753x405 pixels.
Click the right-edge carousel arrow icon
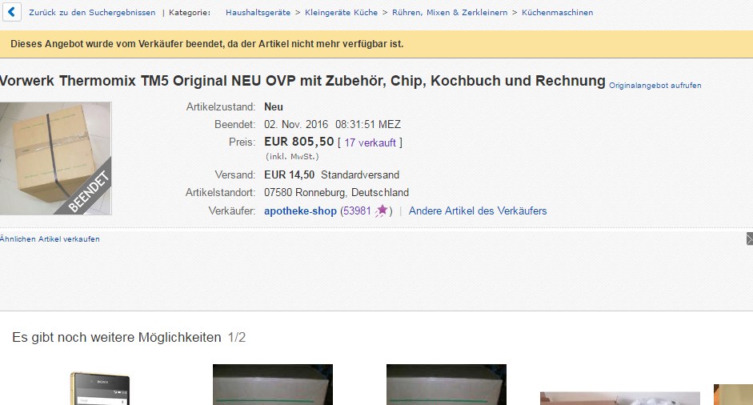[750, 239]
